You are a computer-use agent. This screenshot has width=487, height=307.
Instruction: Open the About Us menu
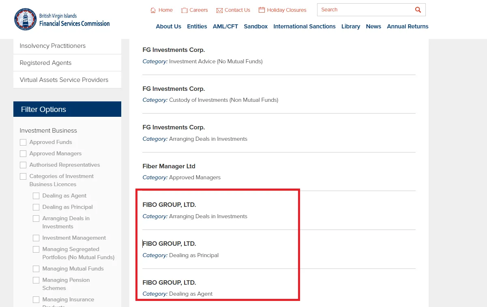[x=168, y=26]
